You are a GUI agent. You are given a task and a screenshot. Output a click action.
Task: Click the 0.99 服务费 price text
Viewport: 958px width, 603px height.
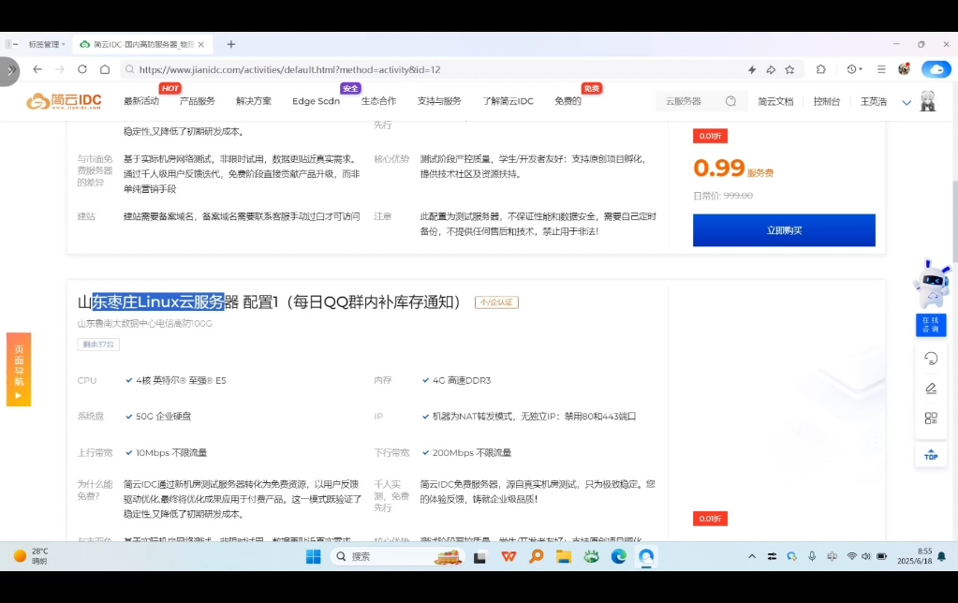tap(733, 169)
